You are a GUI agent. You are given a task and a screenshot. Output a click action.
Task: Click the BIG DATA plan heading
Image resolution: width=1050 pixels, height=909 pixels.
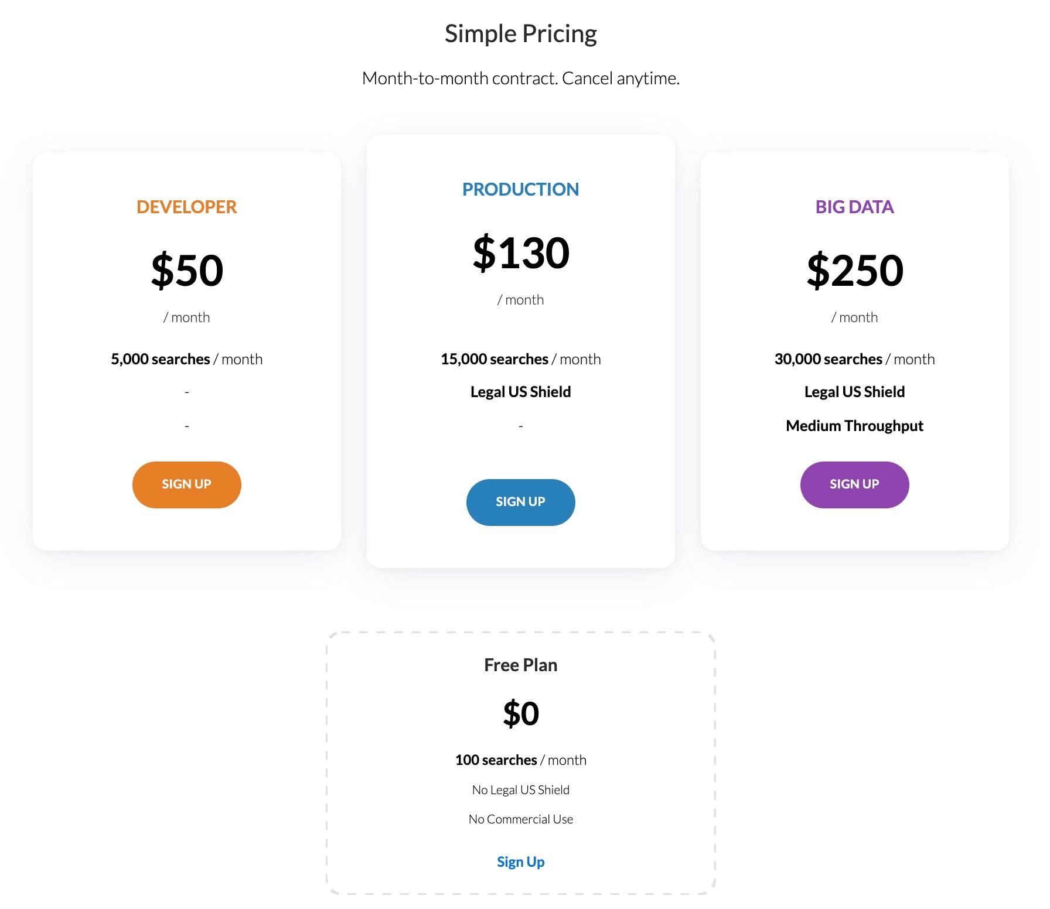(x=854, y=207)
